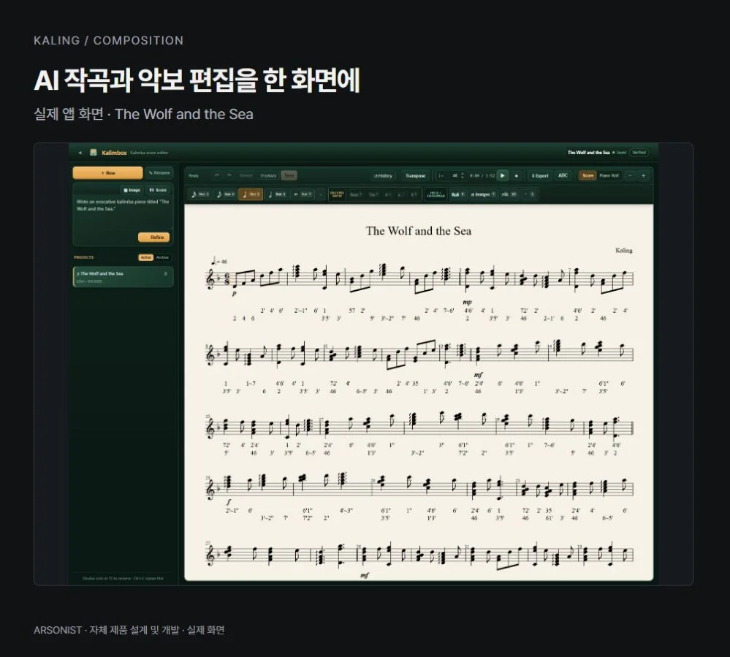Click the f dynamic under the fourth staff
Image resolution: width=730 pixels, height=657 pixels.
[229, 502]
